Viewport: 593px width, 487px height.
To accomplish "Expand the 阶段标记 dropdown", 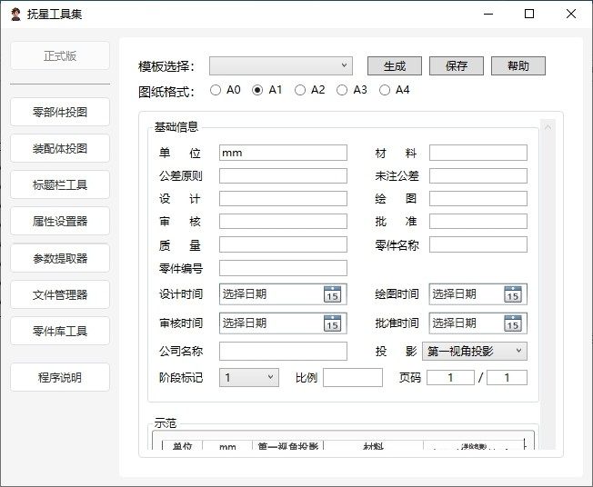I will 248,377.
